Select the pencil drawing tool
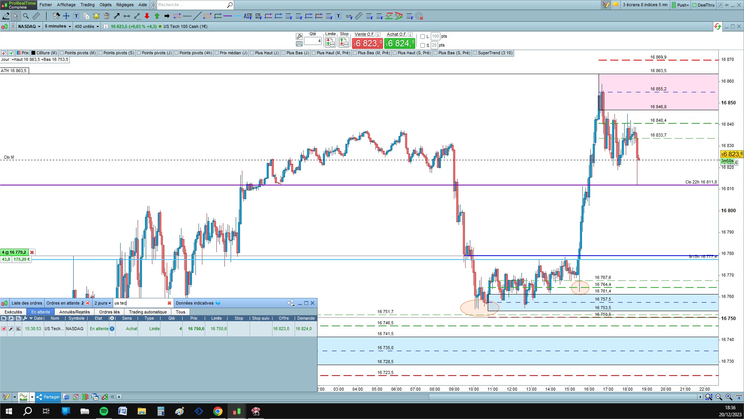 [x=6, y=16]
